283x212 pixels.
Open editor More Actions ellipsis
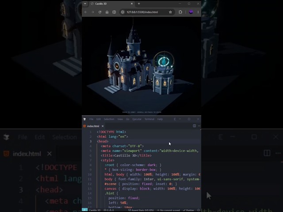199,126
